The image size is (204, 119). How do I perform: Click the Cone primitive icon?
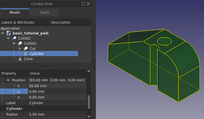coord(20,59)
